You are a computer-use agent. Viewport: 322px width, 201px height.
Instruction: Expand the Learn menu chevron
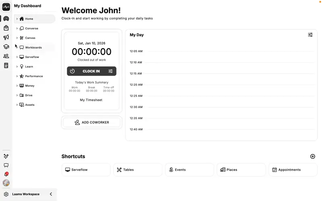[17, 67]
